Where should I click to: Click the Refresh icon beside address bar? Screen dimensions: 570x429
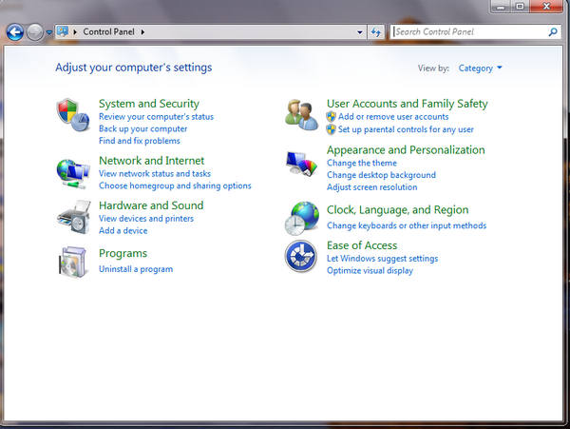(x=376, y=32)
